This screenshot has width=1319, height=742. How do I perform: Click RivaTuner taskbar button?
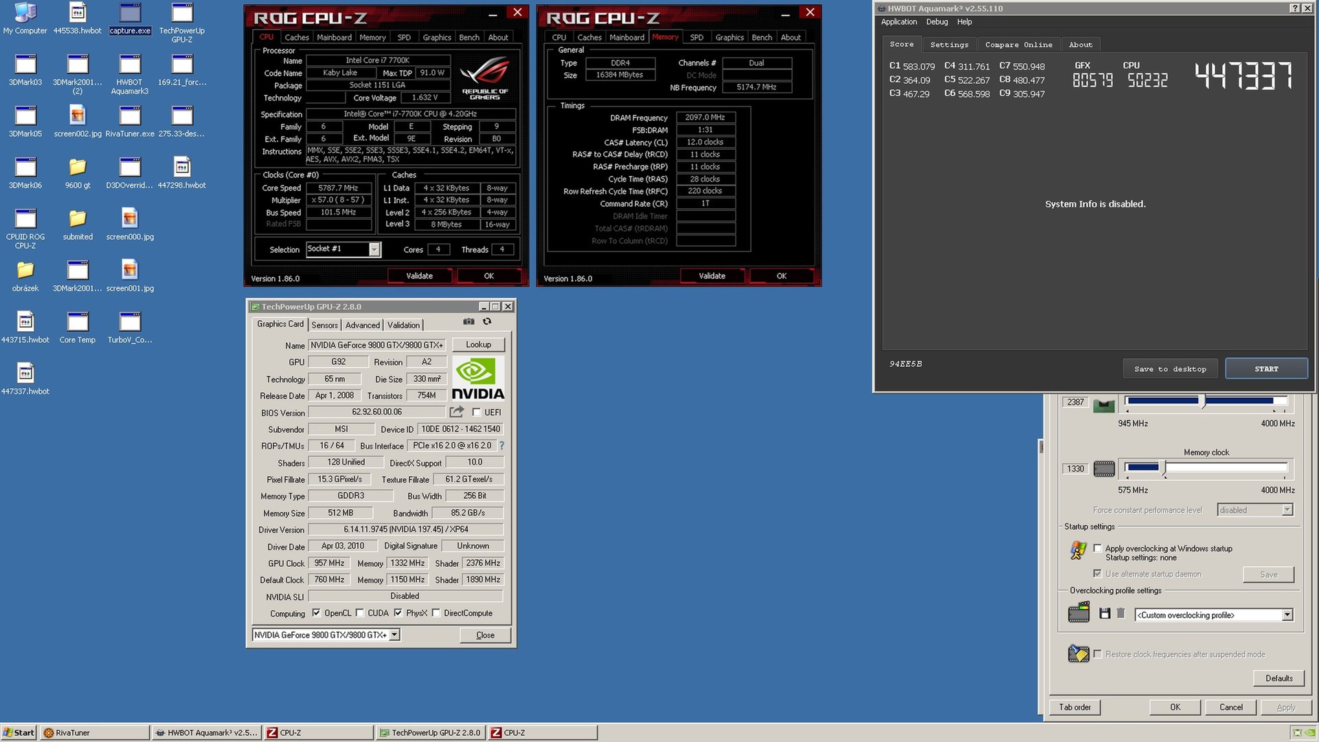click(95, 732)
